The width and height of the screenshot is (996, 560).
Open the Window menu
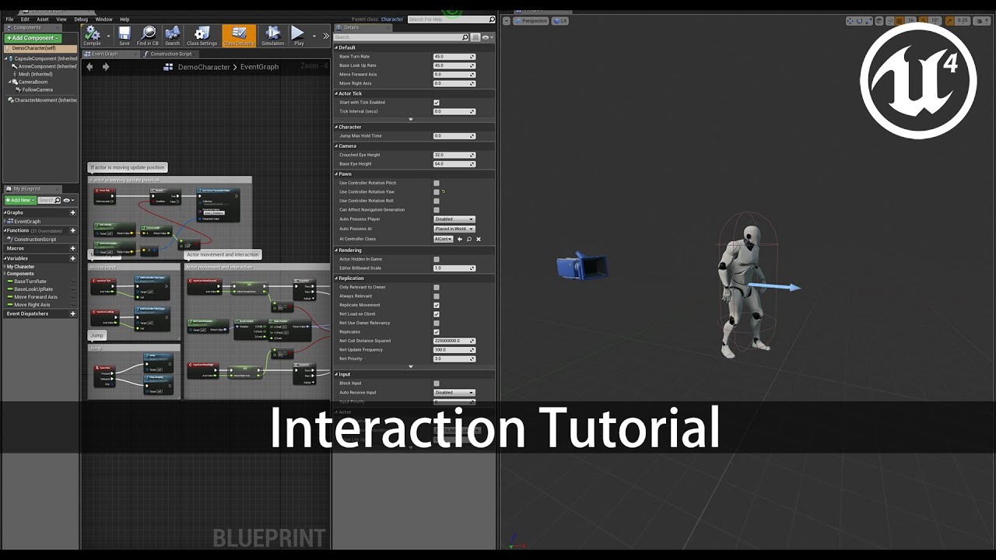tap(103, 19)
